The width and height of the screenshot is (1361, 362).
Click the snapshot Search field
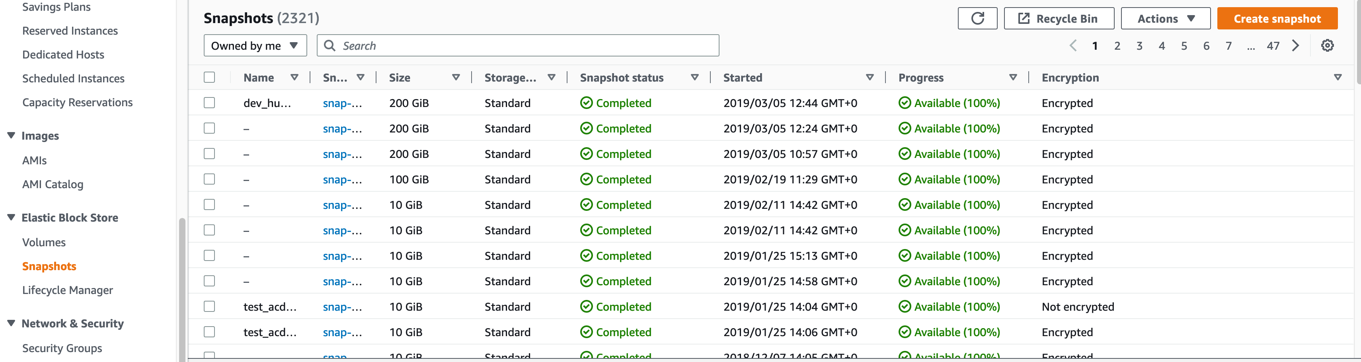tap(523, 46)
